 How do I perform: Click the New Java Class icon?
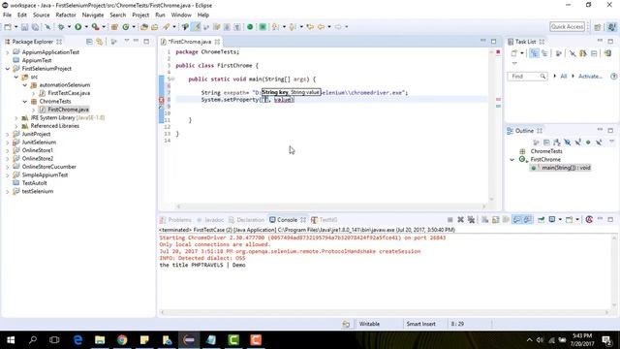point(126,27)
